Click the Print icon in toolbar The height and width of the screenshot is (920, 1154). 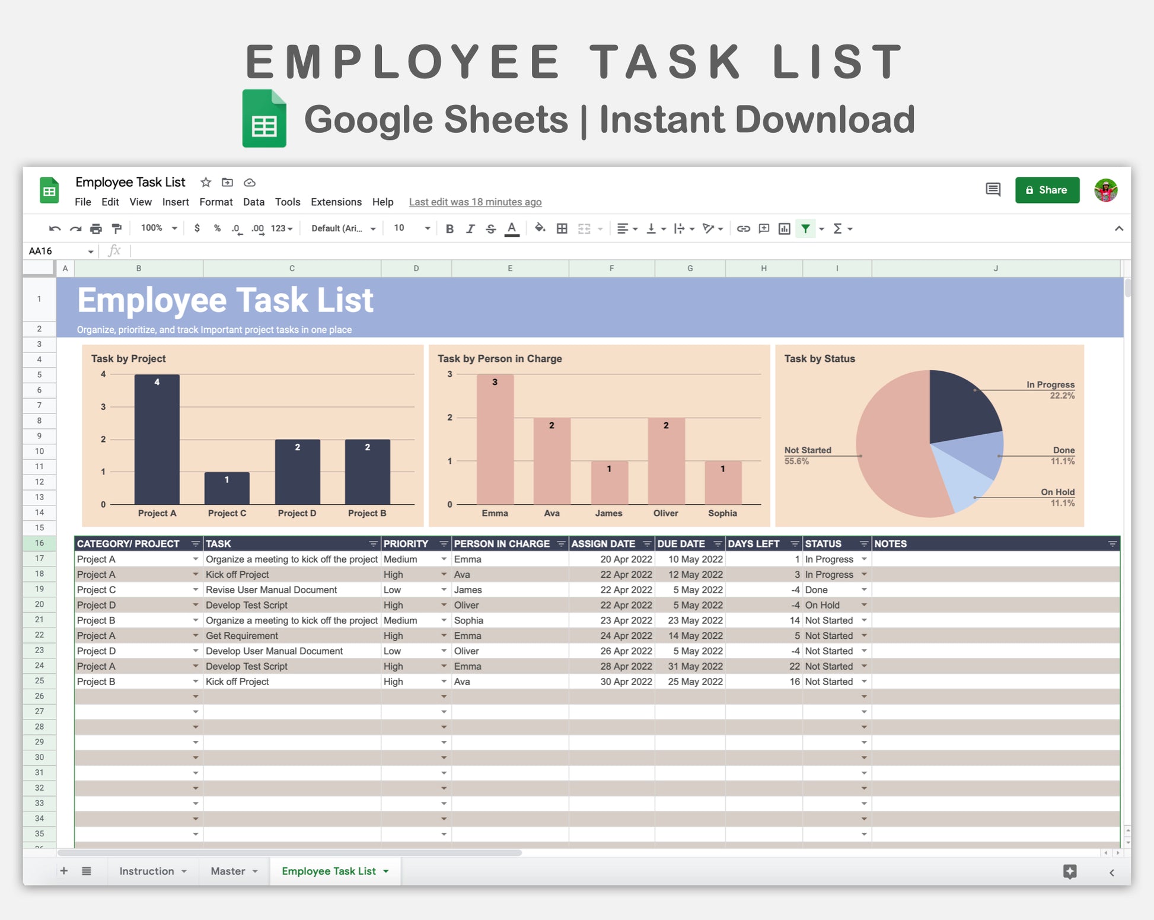click(96, 229)
